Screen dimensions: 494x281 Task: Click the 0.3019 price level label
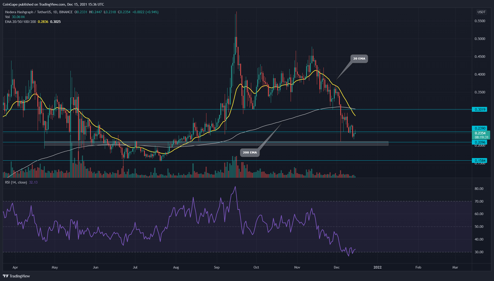coord(479,109)
